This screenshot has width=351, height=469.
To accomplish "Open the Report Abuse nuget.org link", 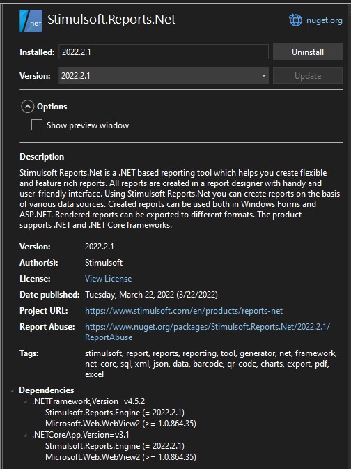I will click(208, 332).
